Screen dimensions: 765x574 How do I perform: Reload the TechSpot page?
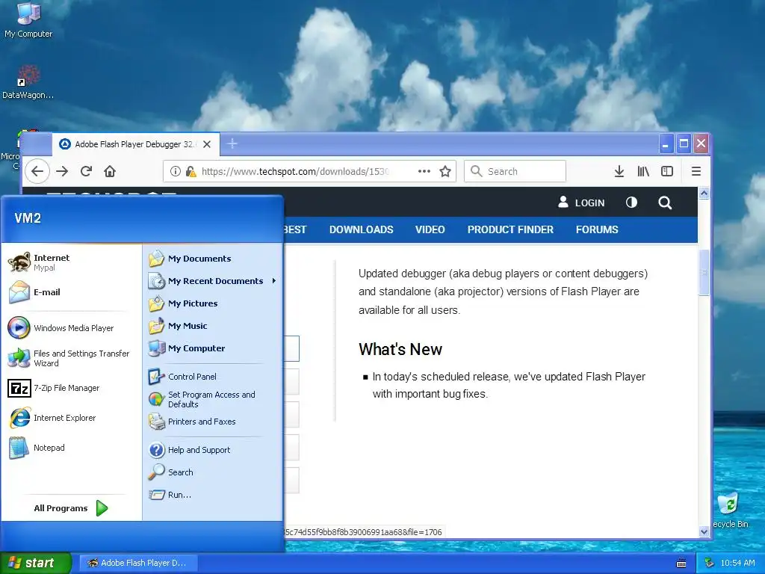pyautogui.click(x=87, y=171)
